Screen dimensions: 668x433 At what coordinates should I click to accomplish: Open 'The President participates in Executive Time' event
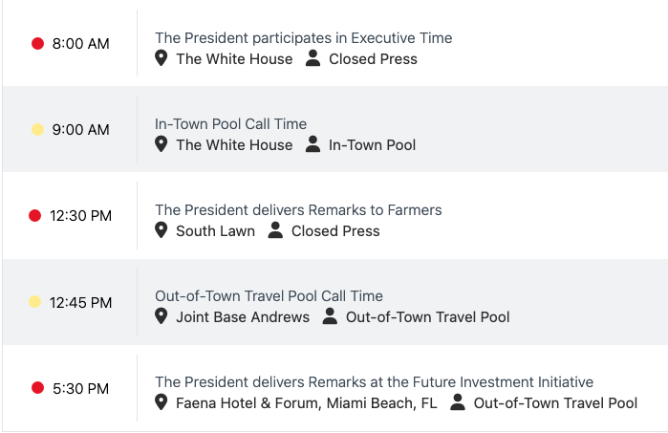coord(303,38)
